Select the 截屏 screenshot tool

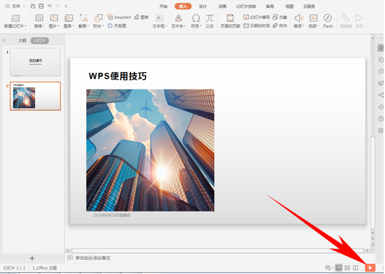tap(84, 18)
